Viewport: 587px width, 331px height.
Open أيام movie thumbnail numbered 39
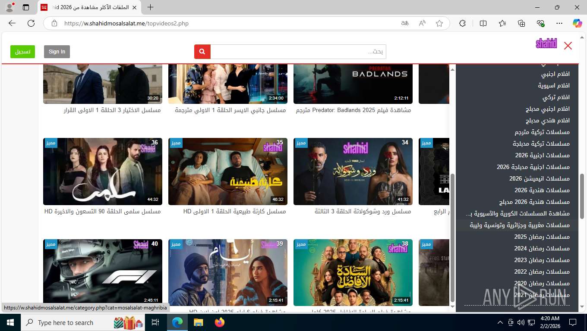(228, 272)
